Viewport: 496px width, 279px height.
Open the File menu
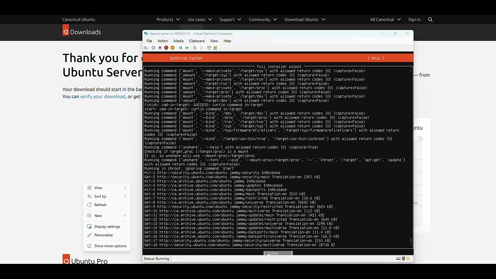tap(149, 41)
